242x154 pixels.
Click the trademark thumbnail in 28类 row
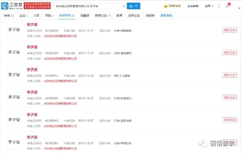(x=14, y=52)
